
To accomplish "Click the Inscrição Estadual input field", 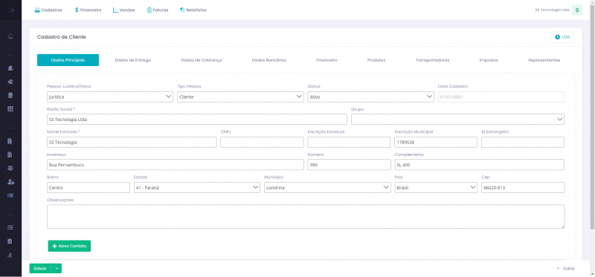I will coord(349,142).
